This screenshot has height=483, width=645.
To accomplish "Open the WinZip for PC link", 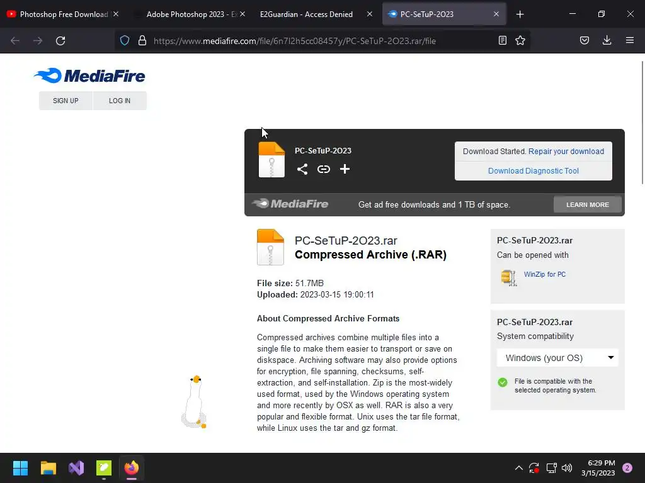I will pos(545,274).
